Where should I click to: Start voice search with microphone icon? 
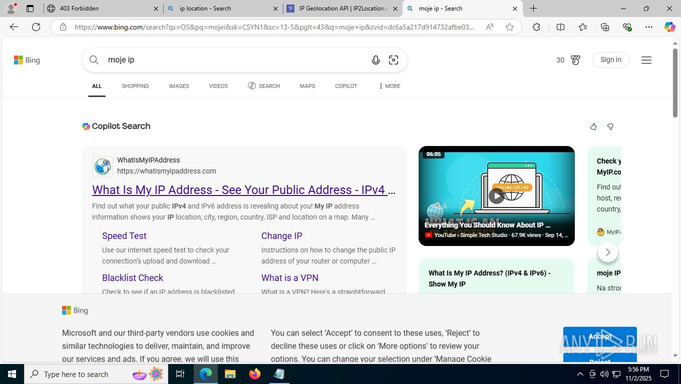pyautogui.click(x=376, y=60)
